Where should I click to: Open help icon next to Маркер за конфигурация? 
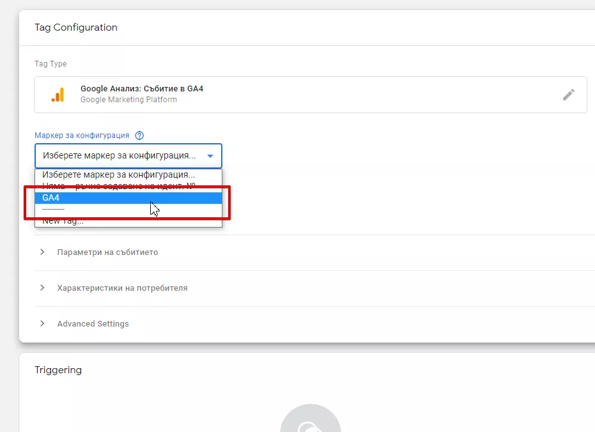coord(139,135)
